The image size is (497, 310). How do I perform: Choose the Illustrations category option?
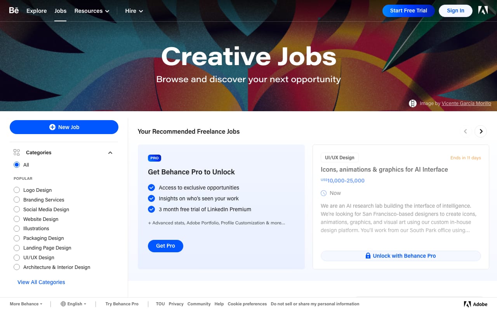(17, 228)
